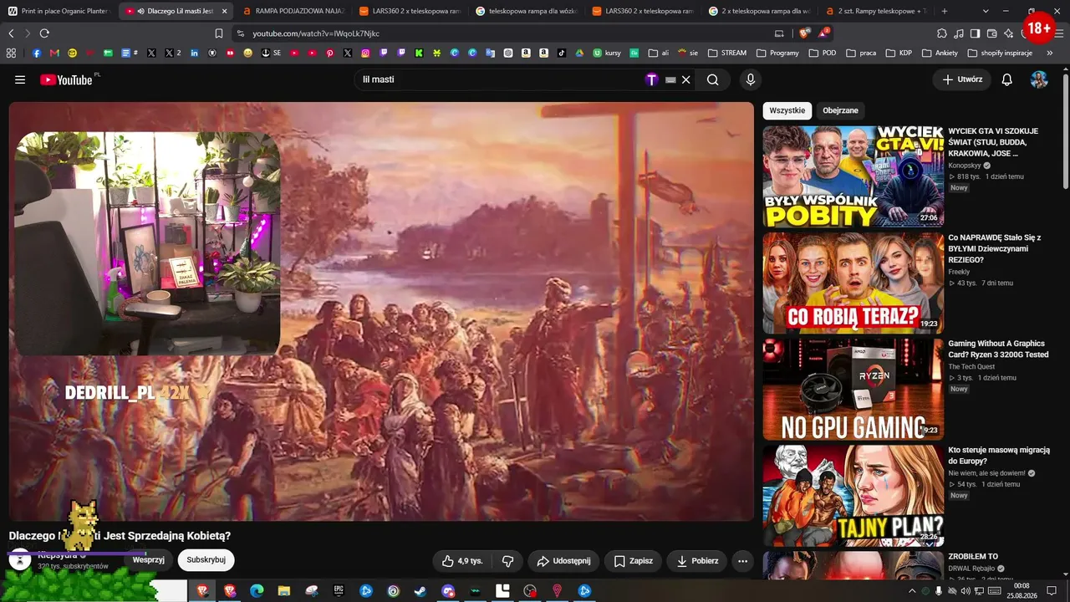Viewport: 1070px width, 602px height.
Task: Expand the shopify inspiracje bookmarks folder
Action: tap(1000, 53)
